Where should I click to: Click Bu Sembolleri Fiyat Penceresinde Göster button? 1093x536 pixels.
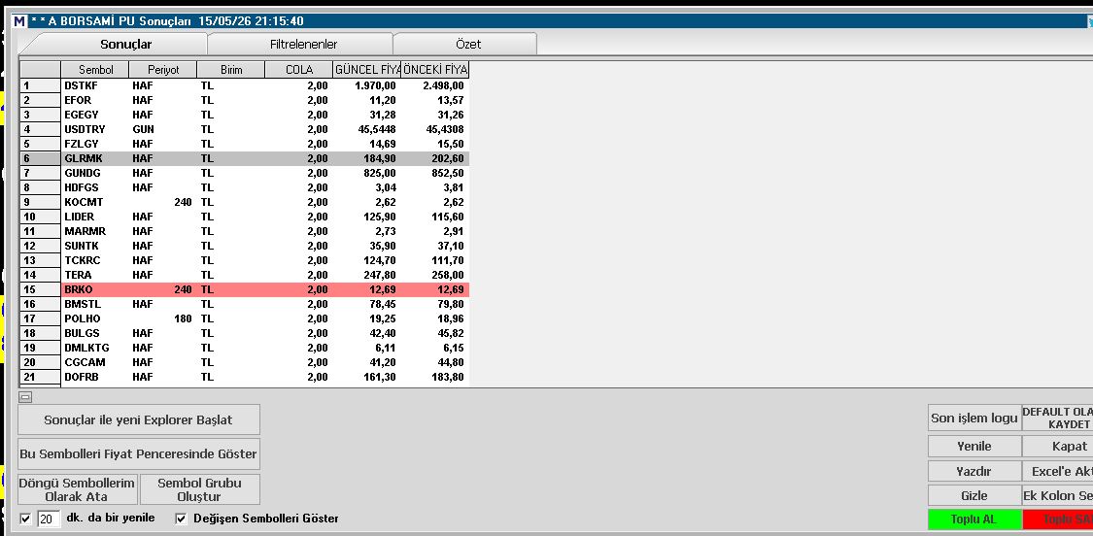click(x=139, y=453)
